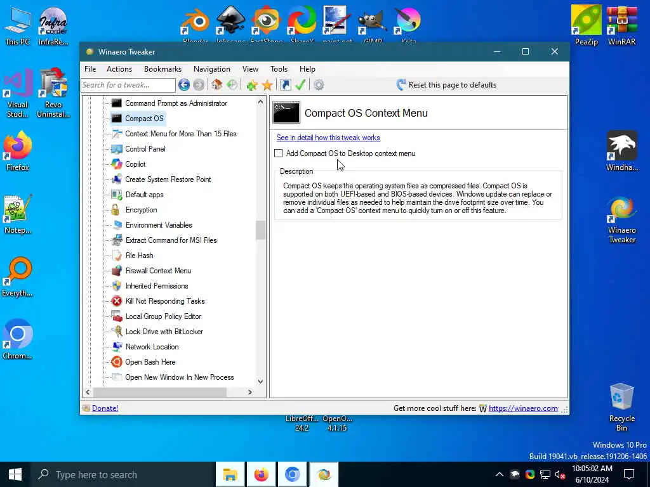
Task: Select Lock Drive with BitLocker item
Action: click(x=164, y=332)
